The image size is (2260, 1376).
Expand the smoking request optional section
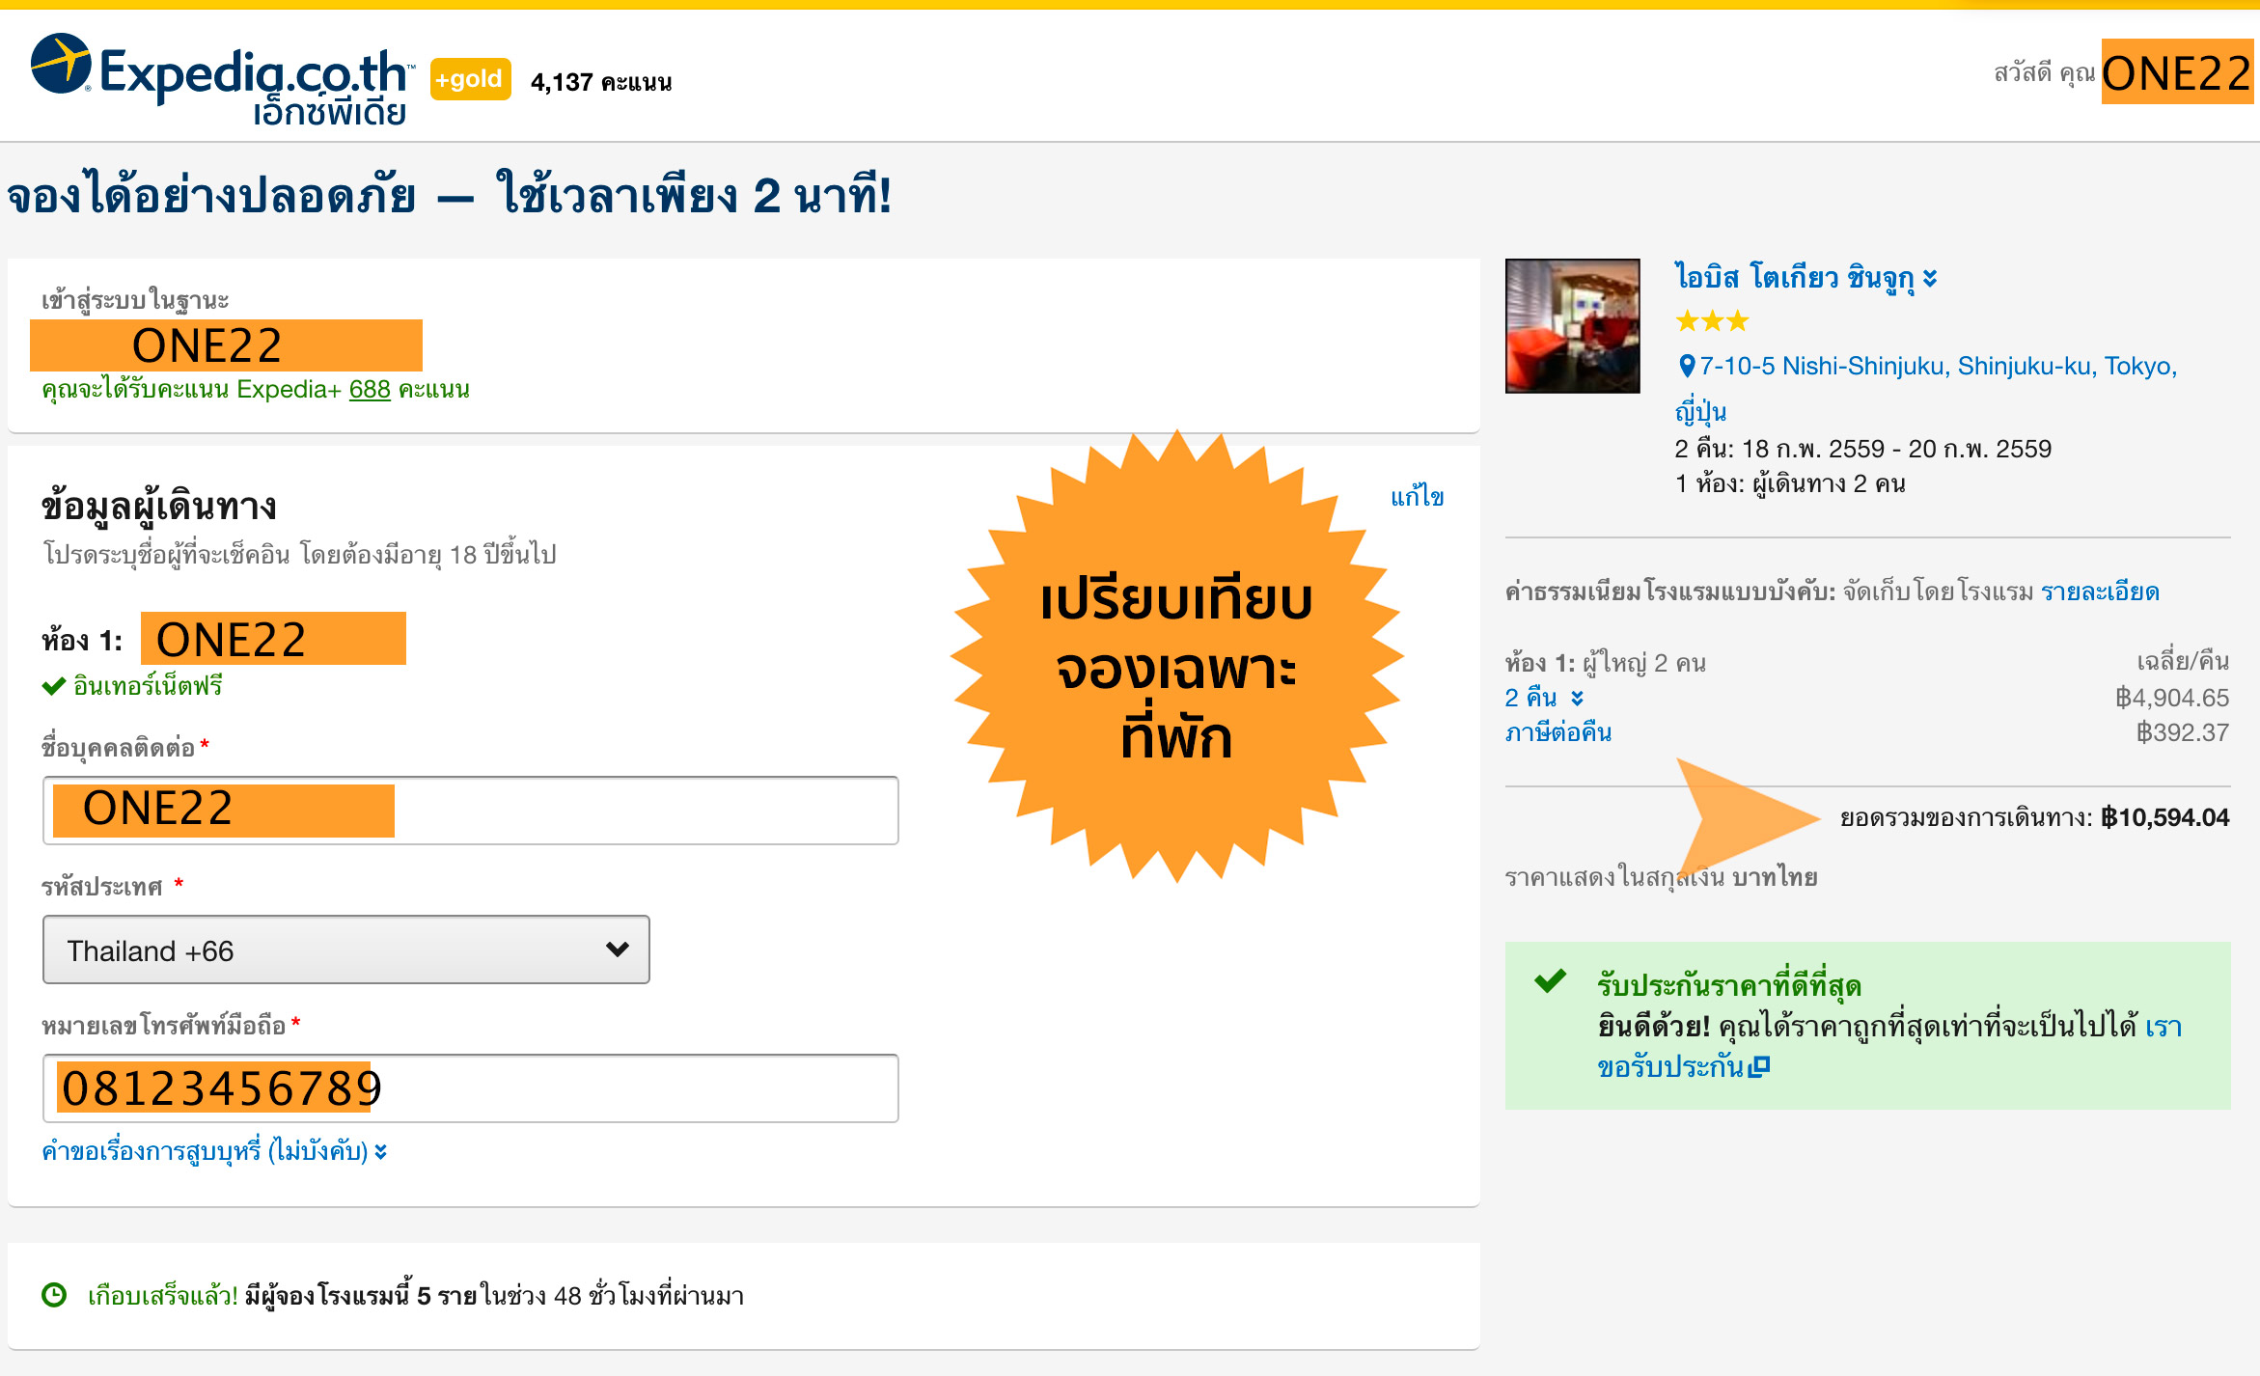tap(214, 1151)
